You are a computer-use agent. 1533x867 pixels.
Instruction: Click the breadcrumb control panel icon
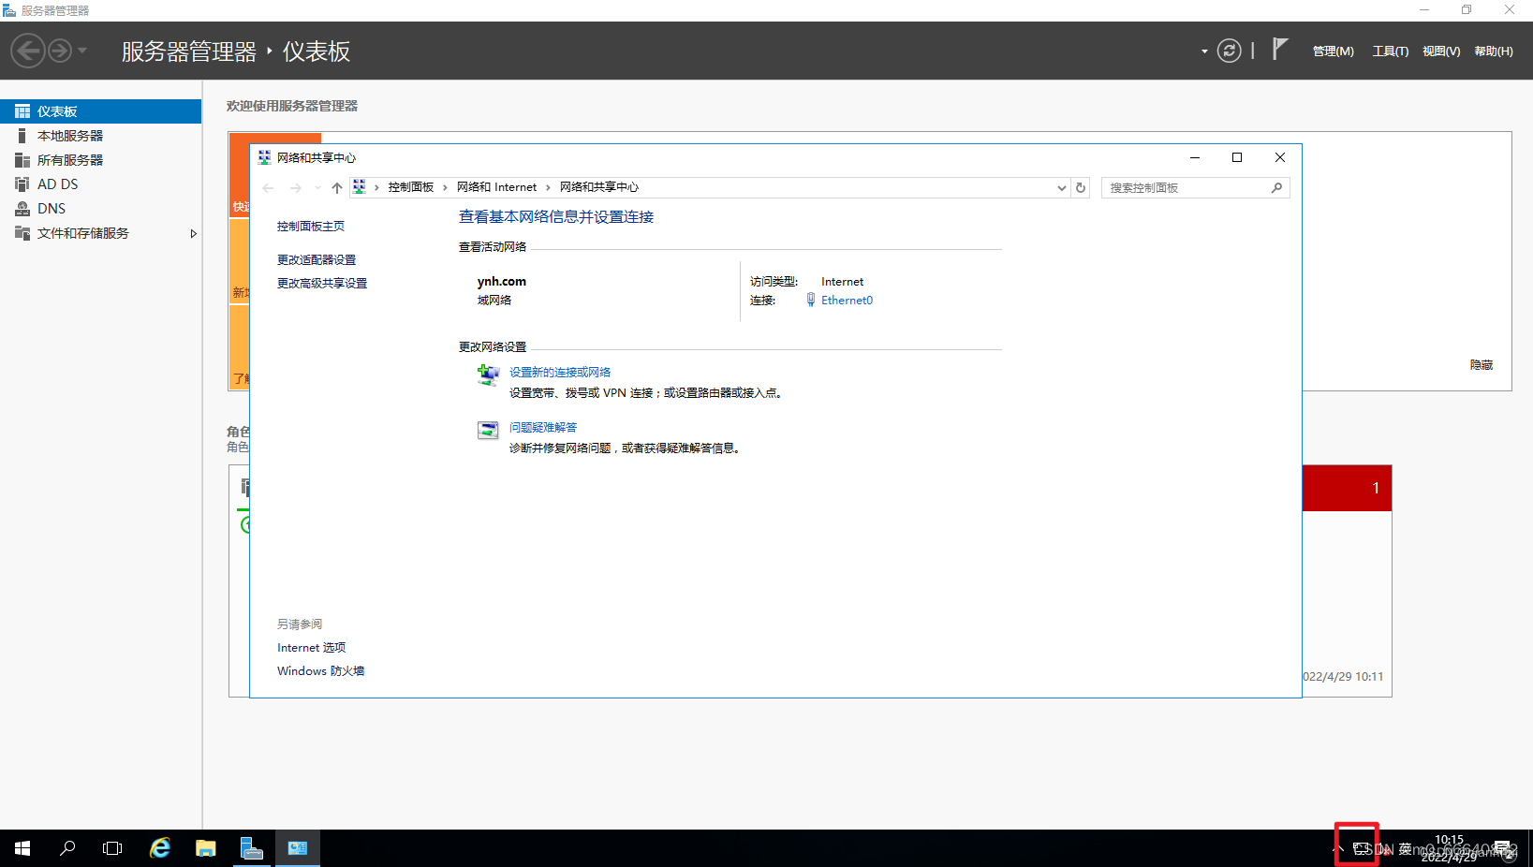(360, 187)
